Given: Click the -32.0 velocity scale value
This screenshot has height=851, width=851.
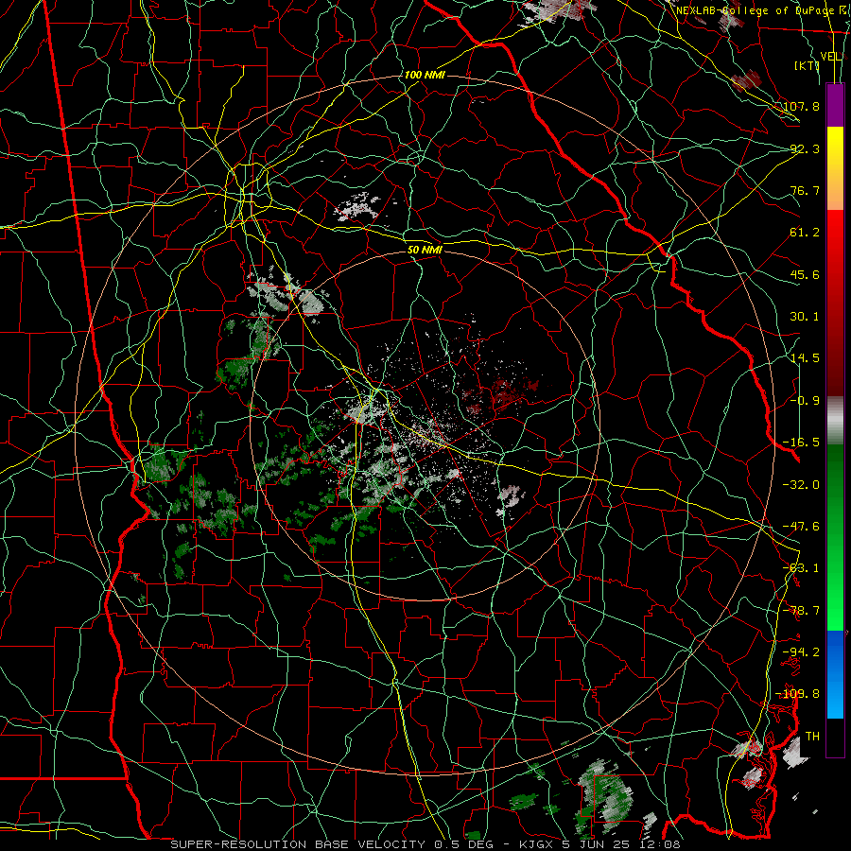Looking at the screenshot, I should pos(802,485).
